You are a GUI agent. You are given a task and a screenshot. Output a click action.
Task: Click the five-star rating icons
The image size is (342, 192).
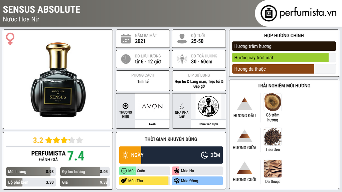pyautogui.click(x=64, y=140)
